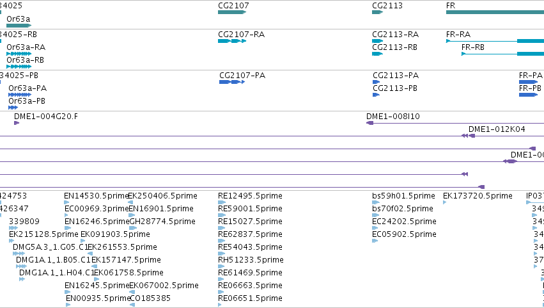Image resolution: width=544 pixels, height=308 pixels.
Task: Select EST DMG1A1_1.H04.C1
Action: 22,279
